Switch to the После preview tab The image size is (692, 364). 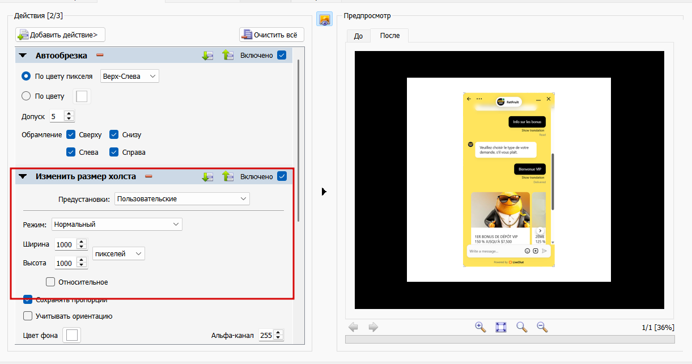[x=390, y=35]
